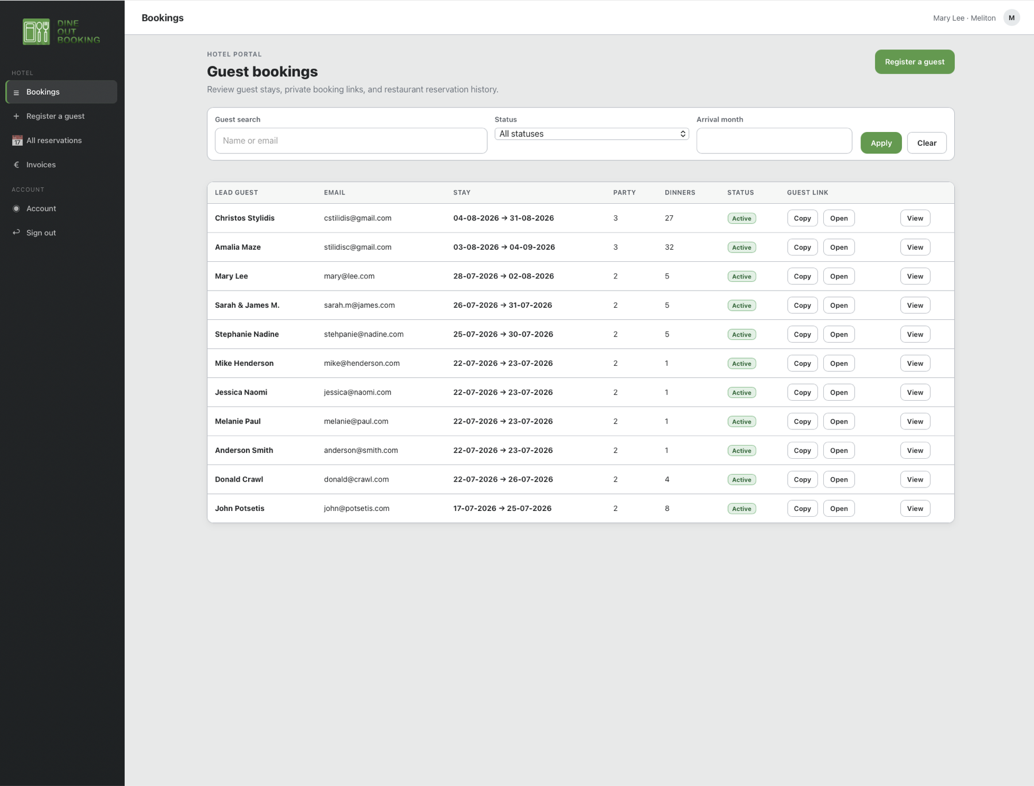1034x786 pixels.
Task: Click the Dine Out Booking logo
Action: pyautogui.click(x=61, y=32)
